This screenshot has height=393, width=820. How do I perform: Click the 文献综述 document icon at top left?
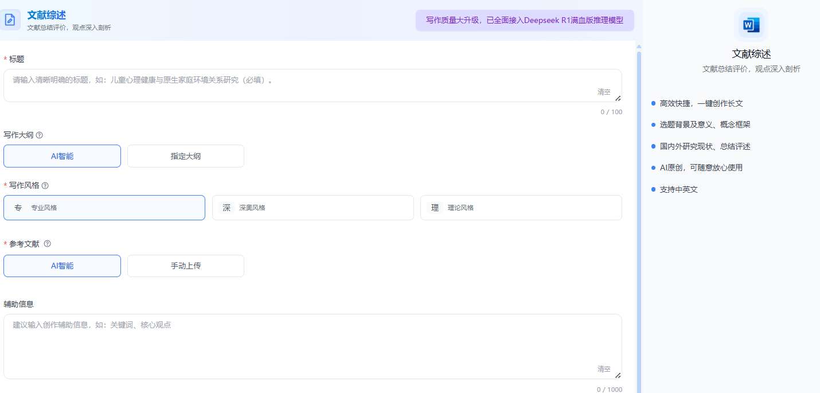[11, 20]
